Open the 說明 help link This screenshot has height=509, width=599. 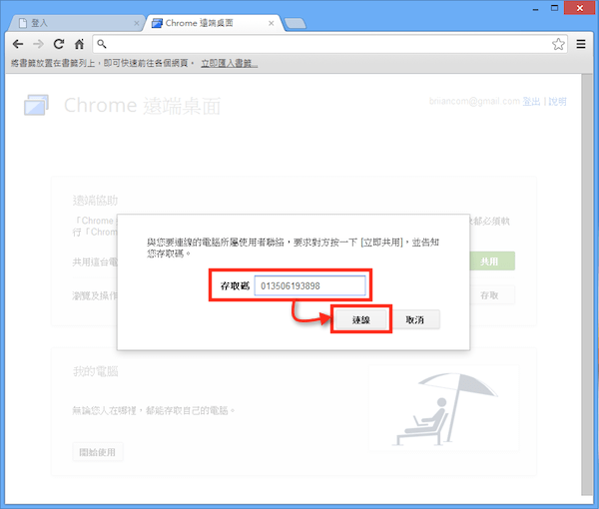pos(557,102)
